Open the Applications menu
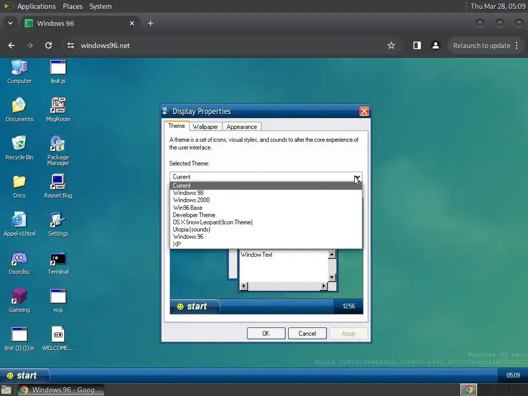 [37, 6]
